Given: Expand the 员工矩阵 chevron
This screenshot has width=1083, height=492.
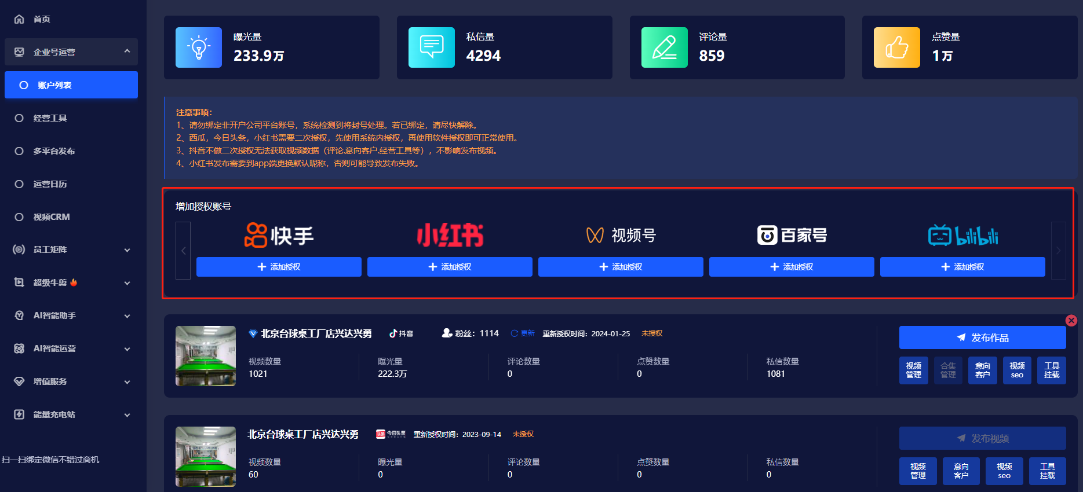Looking at the screenshot, I should click(127, 250).
